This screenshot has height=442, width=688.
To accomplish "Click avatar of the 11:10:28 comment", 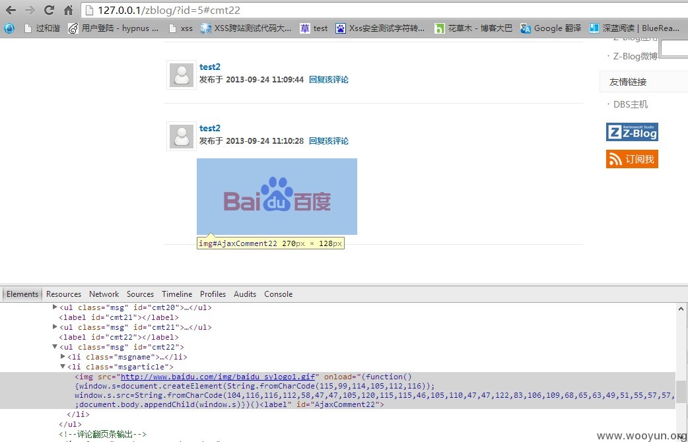I will [181, 137].
